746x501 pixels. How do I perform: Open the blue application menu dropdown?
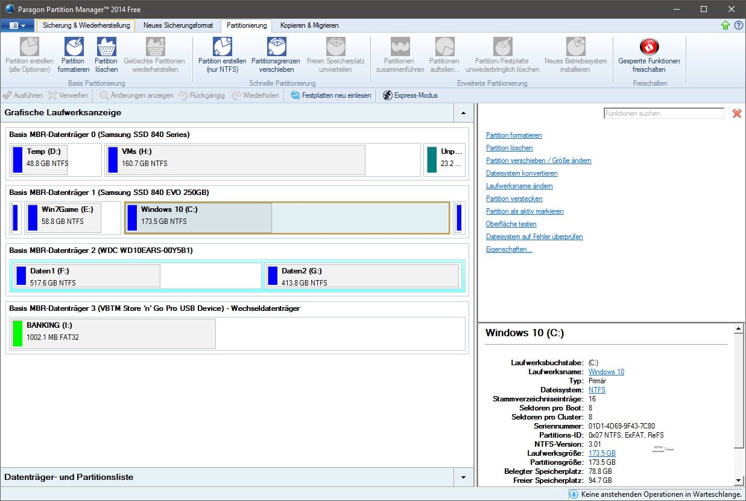point(17,25)
